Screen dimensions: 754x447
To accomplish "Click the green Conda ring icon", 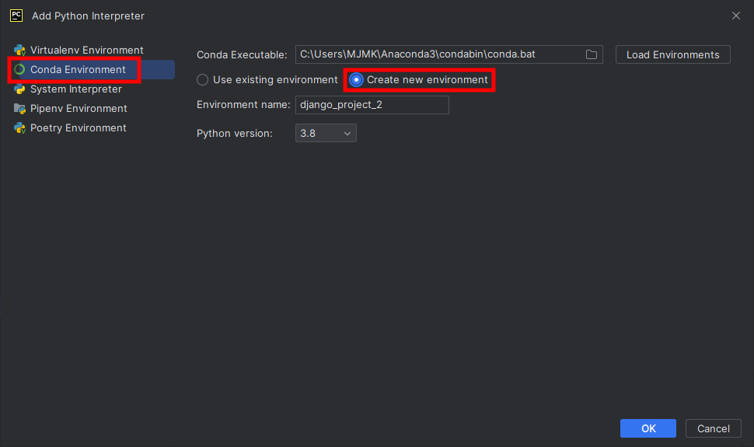I will coord(19,69).
